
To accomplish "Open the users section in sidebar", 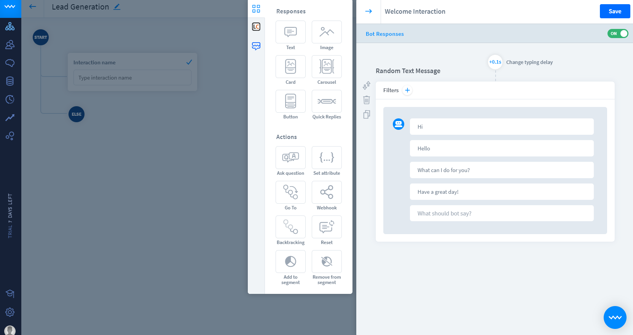I will tap(10, 45).
